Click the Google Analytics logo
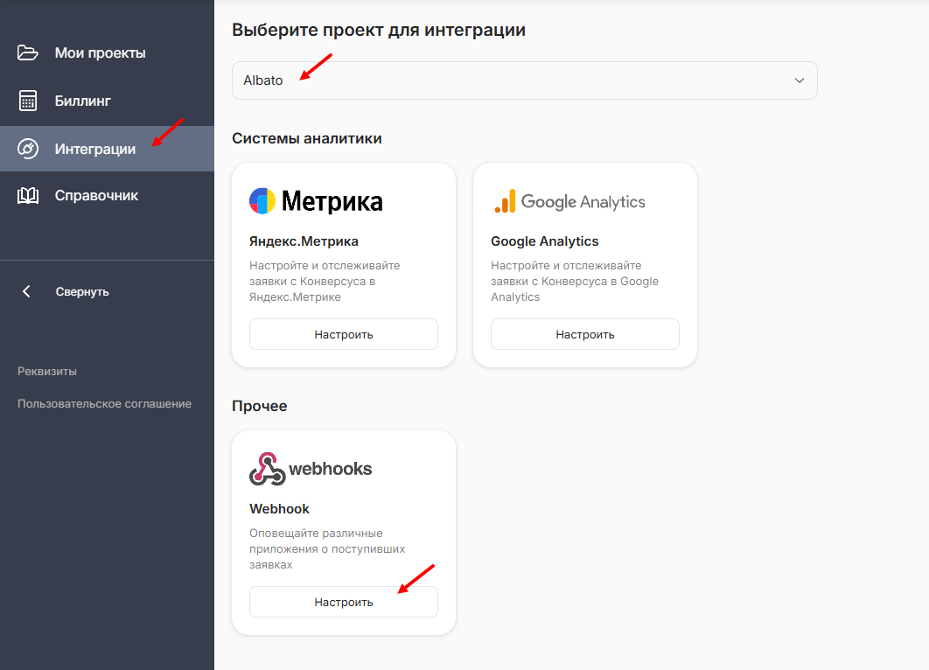Screen dimensions: 929x670 [569, 201]
